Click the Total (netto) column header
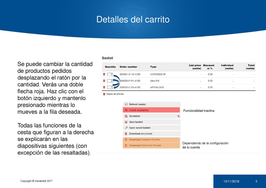This screenshot has width=266, height=188. [x=250, y=67]
